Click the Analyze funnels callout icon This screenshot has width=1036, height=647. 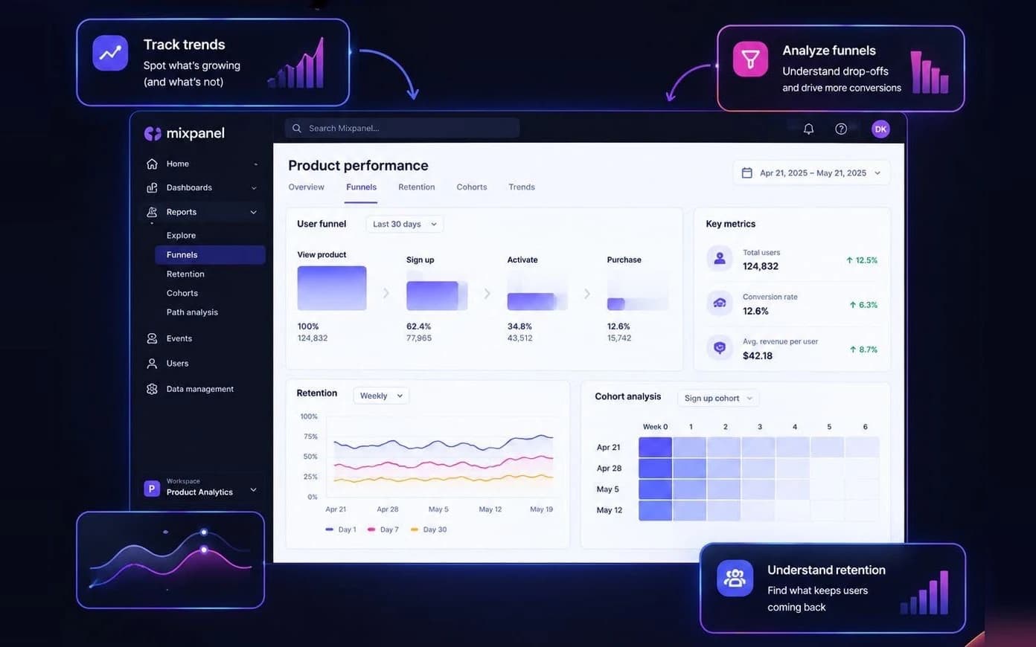(750, 59)
